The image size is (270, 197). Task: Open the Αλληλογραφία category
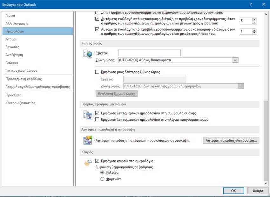[38, 24]
